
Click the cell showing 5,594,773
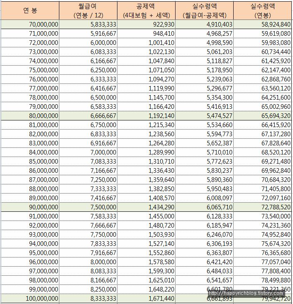click(205, 134)
